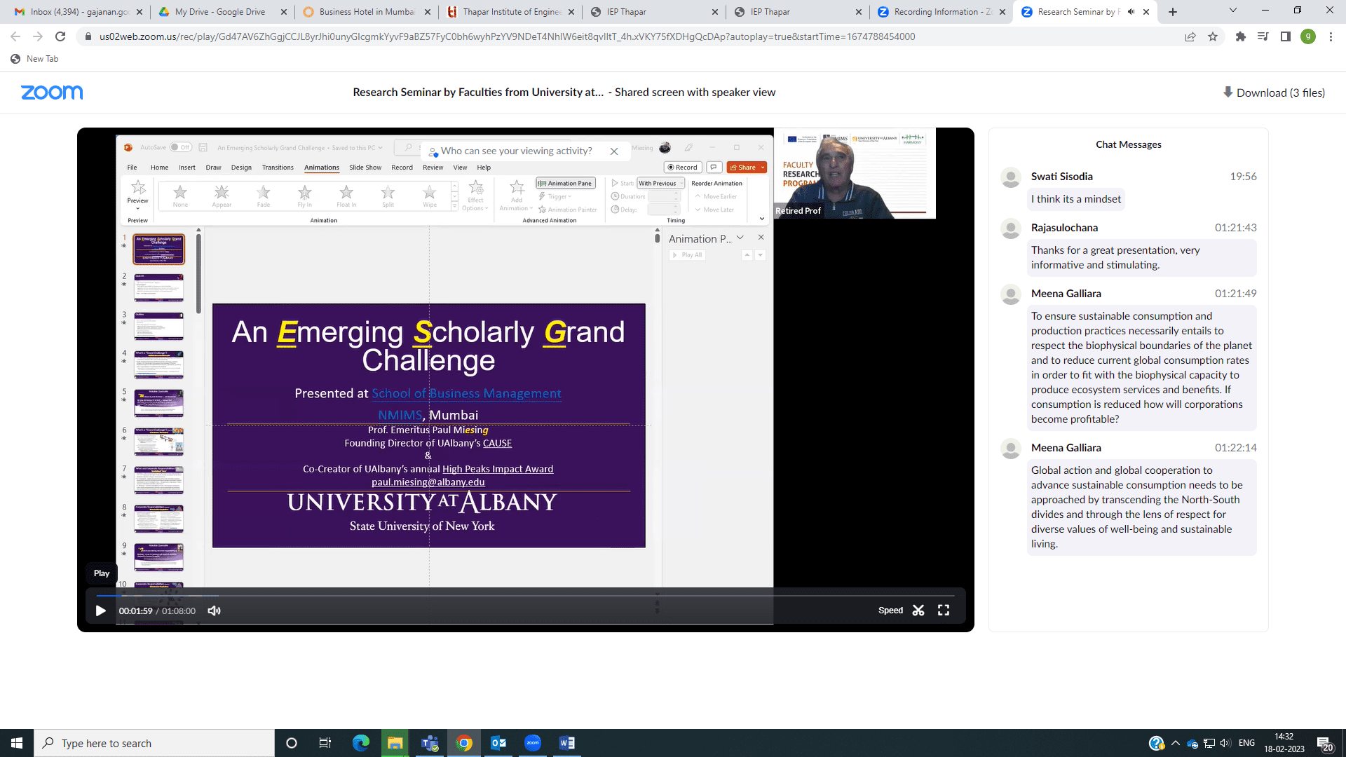Open Word from taskbar
This screenshot has width=1346, height=757.
click(x=567, y=743)
